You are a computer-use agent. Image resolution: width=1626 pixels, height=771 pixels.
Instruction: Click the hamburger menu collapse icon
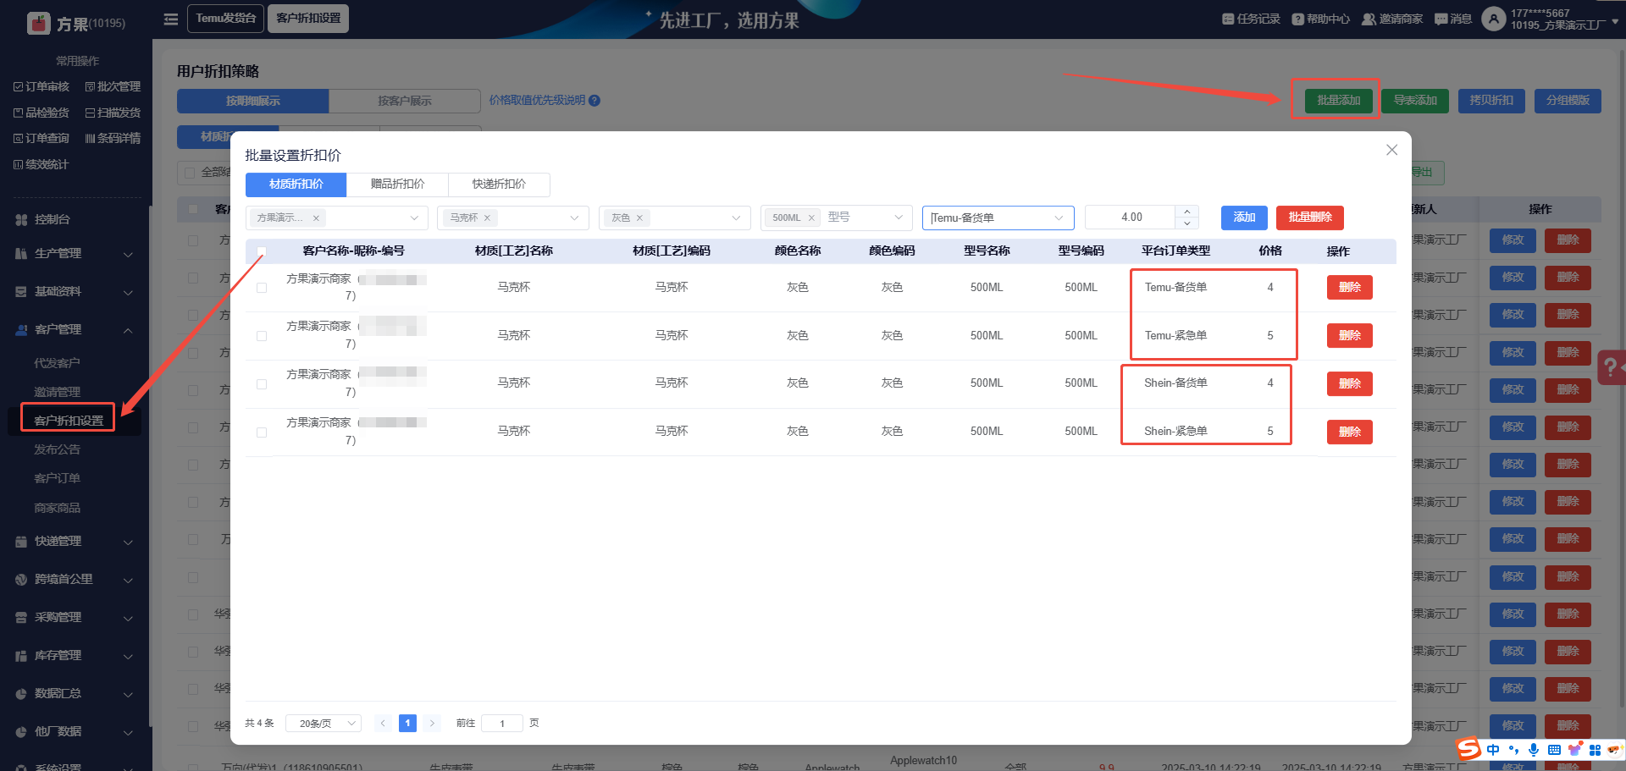click(171, 19)
